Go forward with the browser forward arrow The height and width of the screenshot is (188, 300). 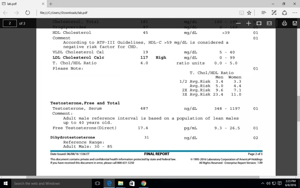[x=16, y=13]
